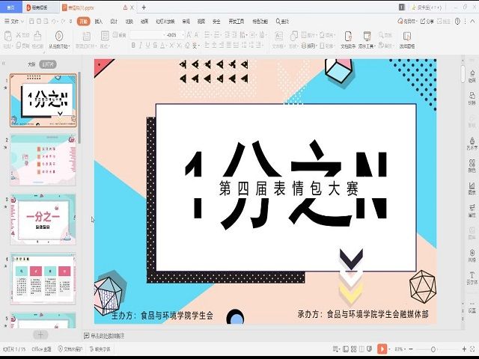The height and width of the screenshot is (359, 479).
Task: Select slide 2 thumbnail with 目录
Action: (43, 159)
